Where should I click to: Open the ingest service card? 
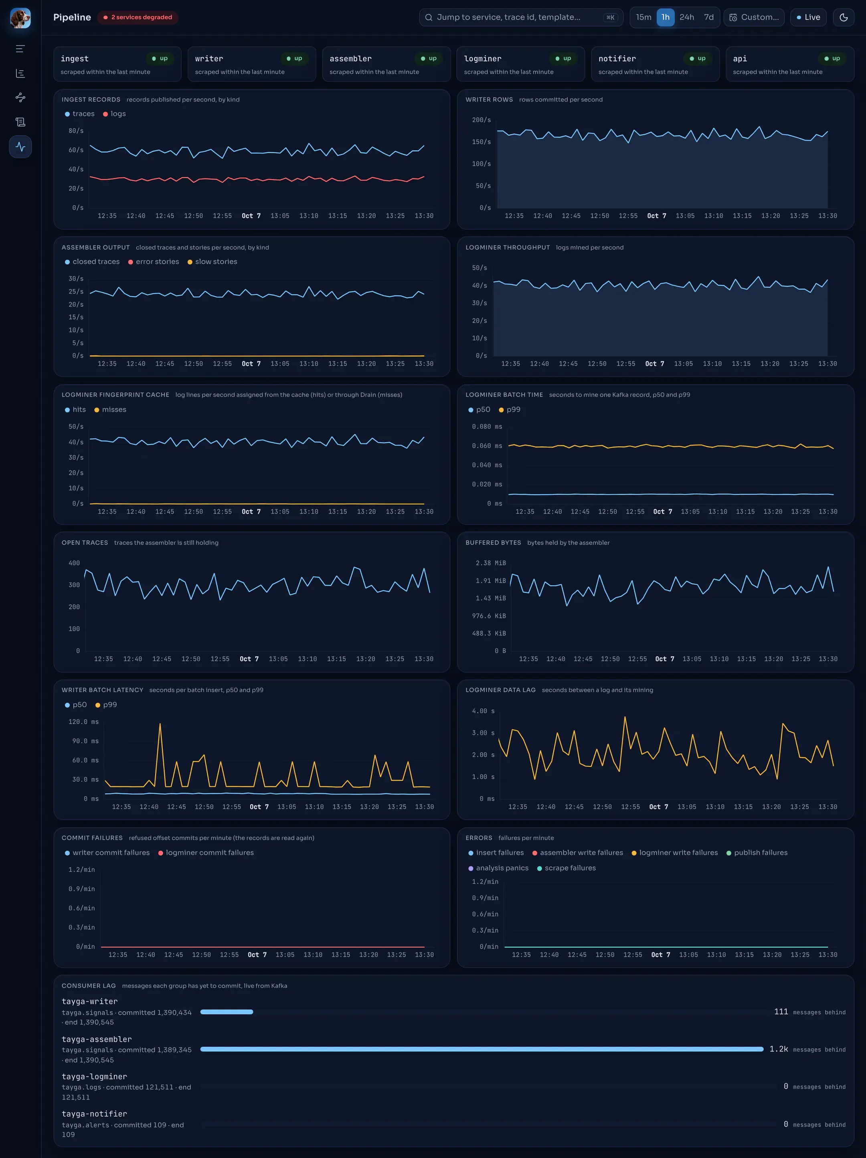click(x=118, y=65)
